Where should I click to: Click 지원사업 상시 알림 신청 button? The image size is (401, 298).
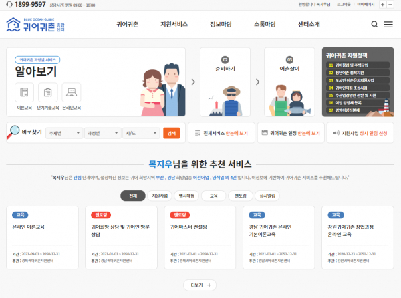[360, 133]
